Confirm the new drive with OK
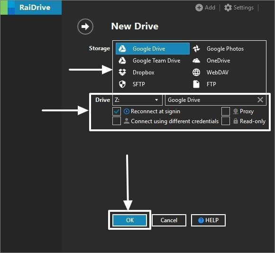The width and height of the screenshot is (275, 253). (x=130, y=220)
